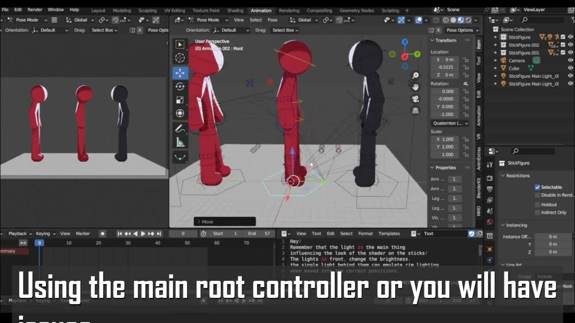Click the blue Z axis on navigation gizmo
Screen dimensions: 575x323
pos(405,42)
